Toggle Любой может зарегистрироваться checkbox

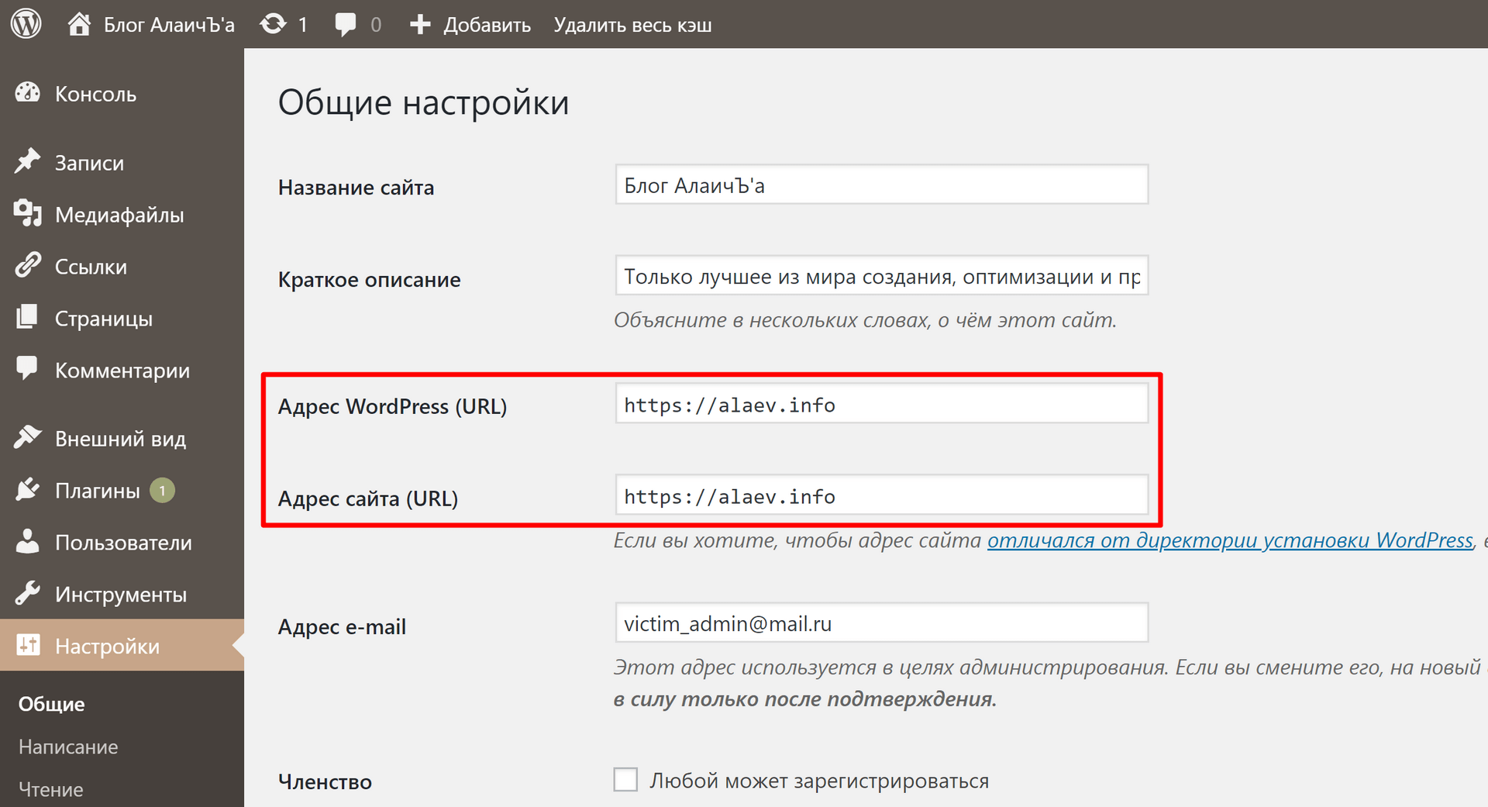tap(625, 779)
